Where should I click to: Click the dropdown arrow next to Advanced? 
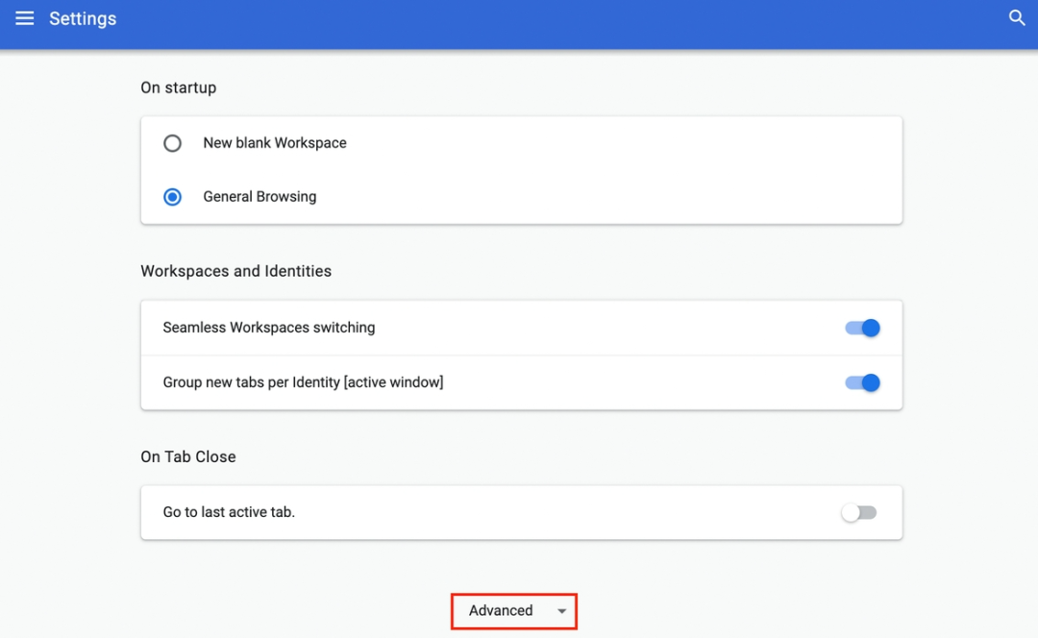click(x=561, y=611)
